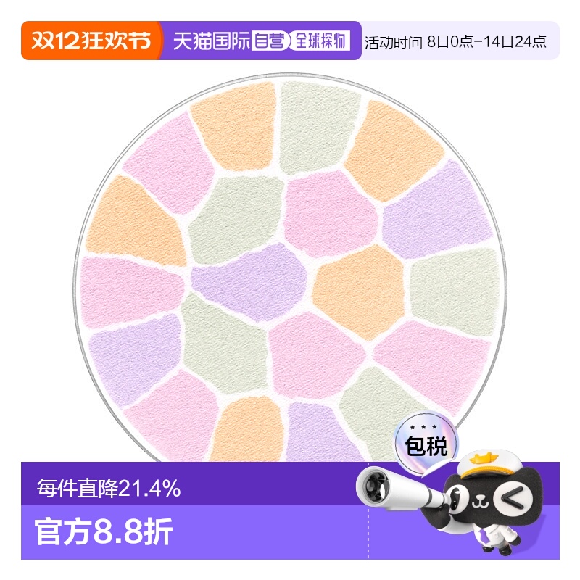Click the white arrow on the mascot's face

(510, 497)
